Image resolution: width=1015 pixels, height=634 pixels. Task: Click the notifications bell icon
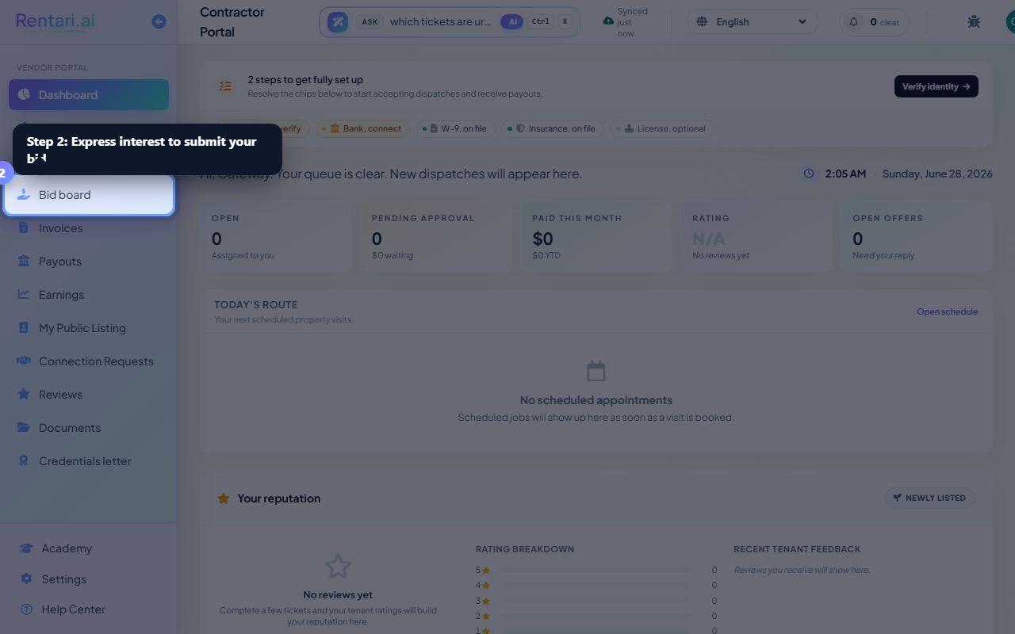tap(853, 21)
